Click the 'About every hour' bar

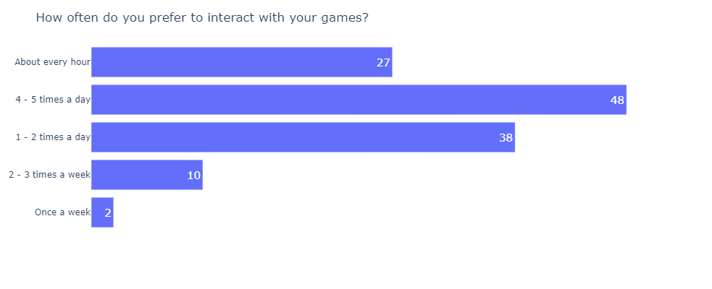[242, 62]
